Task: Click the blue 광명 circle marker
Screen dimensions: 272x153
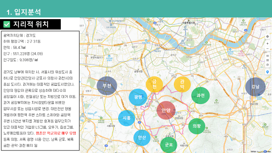Action: pos(138,97)
